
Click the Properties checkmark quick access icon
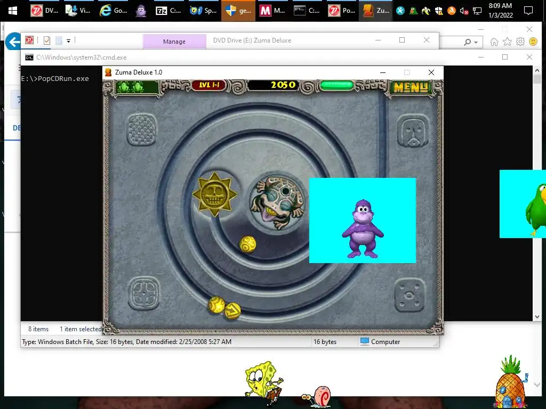point(47,40)
